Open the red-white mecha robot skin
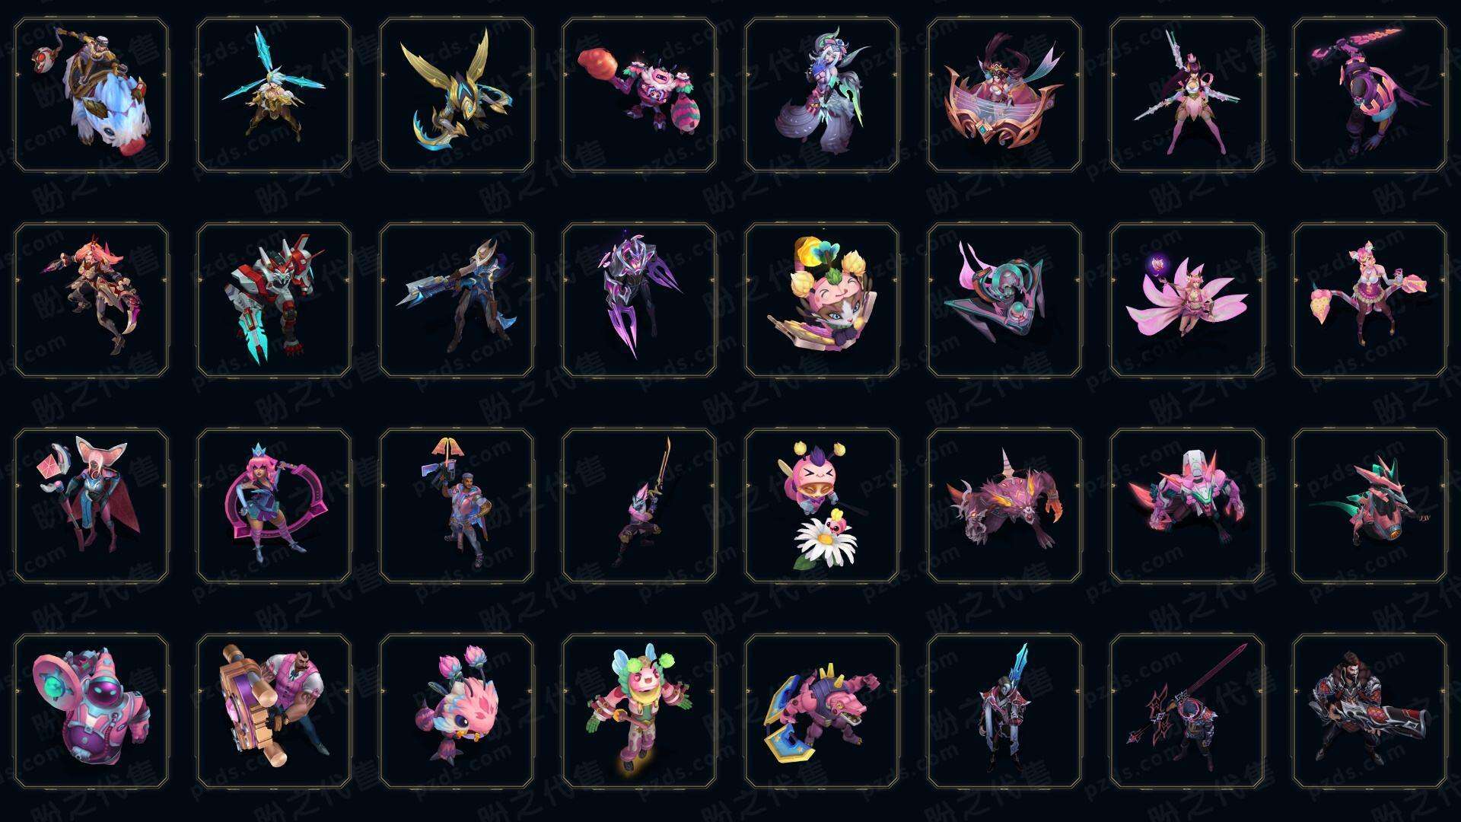The width and height of the screenshot is (1461, 822). click(274, 300)
